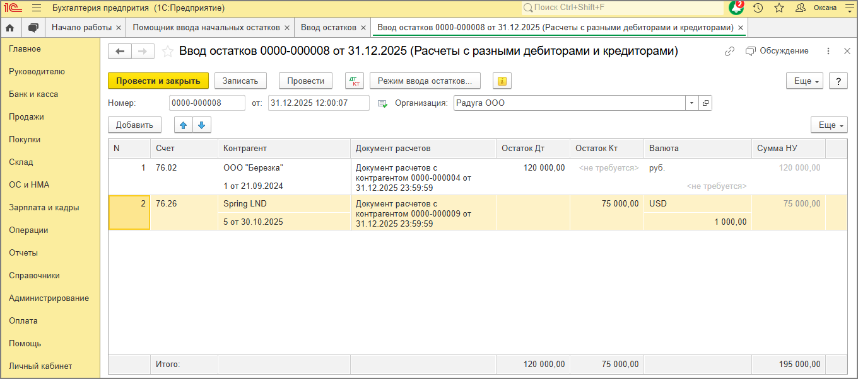Switch to Помощник ввода начальных остатков tab
Image resolution: width=858 pixels, height=379 pixels.
pos(206,28)
